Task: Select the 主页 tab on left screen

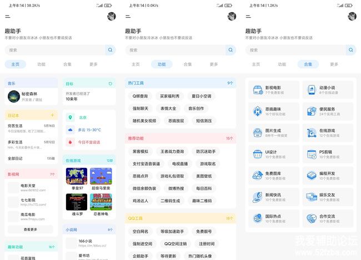Action: (16, 64)
